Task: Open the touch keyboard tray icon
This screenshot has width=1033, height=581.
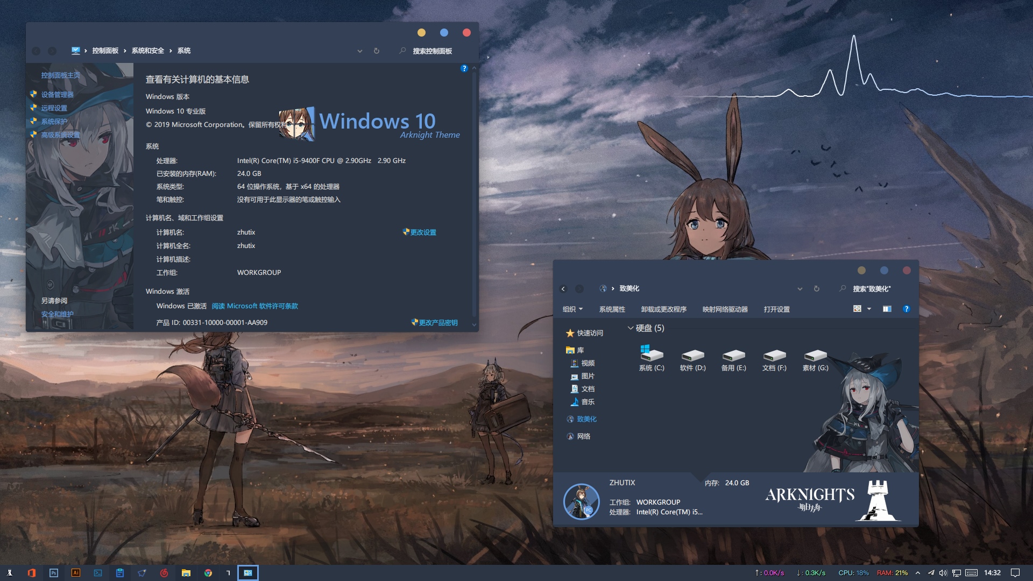Action: tap(972, 573)
